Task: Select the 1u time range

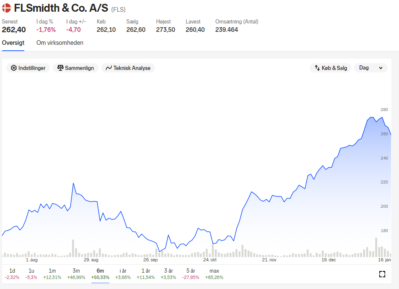Action: [x=31, y=274]
